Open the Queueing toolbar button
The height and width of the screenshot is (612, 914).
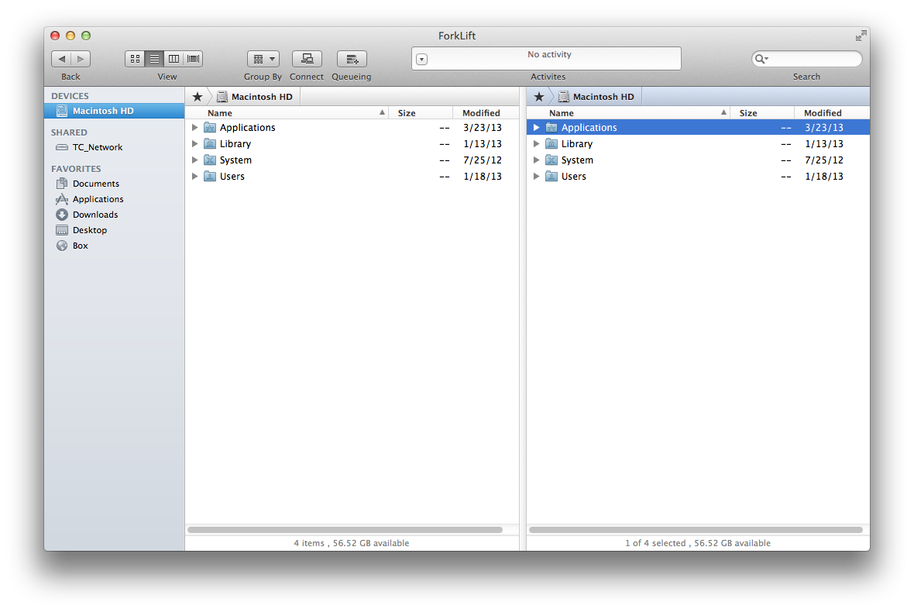point(352,59)
